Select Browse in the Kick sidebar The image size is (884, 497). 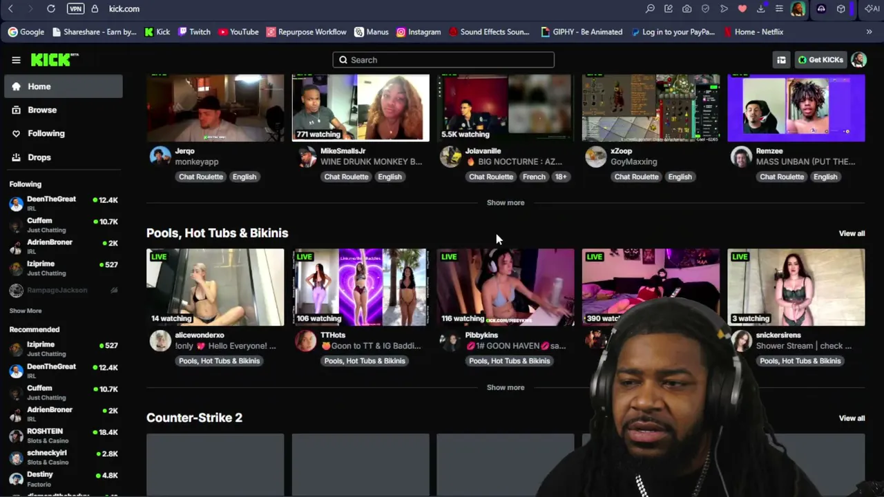point(64,110)
